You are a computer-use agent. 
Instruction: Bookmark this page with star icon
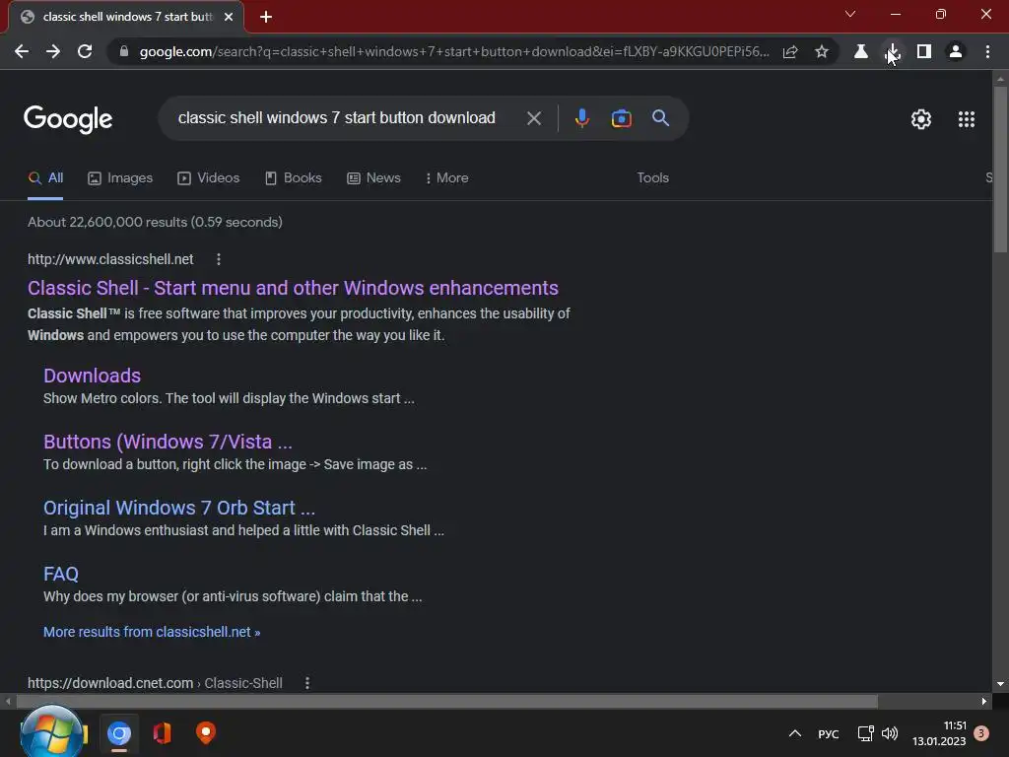[822, 51]
